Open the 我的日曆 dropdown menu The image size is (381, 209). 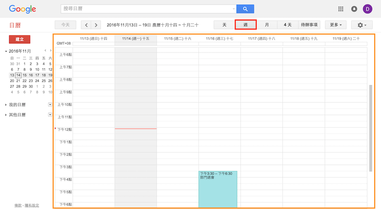[x=50, y=105]
